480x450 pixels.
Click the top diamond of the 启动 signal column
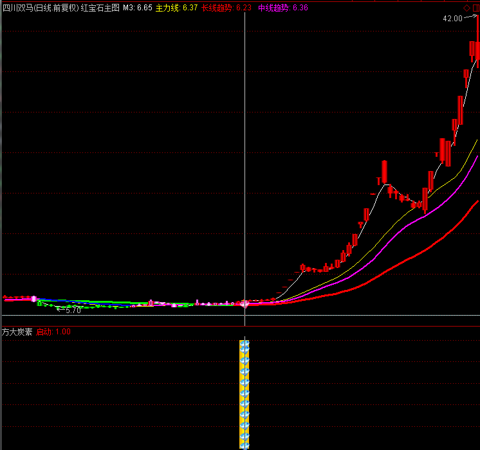pyautogui.click(x=245, y=345)
